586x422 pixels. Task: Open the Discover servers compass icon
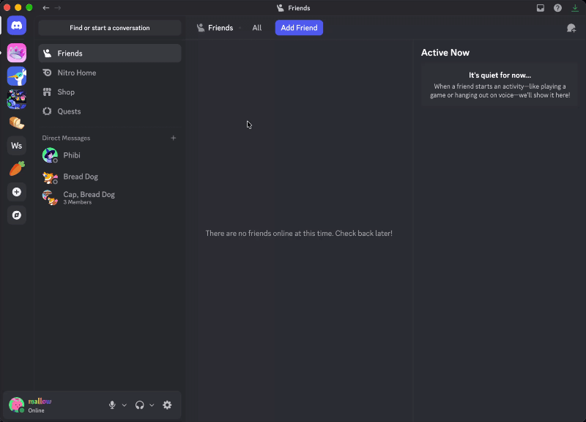16,215
